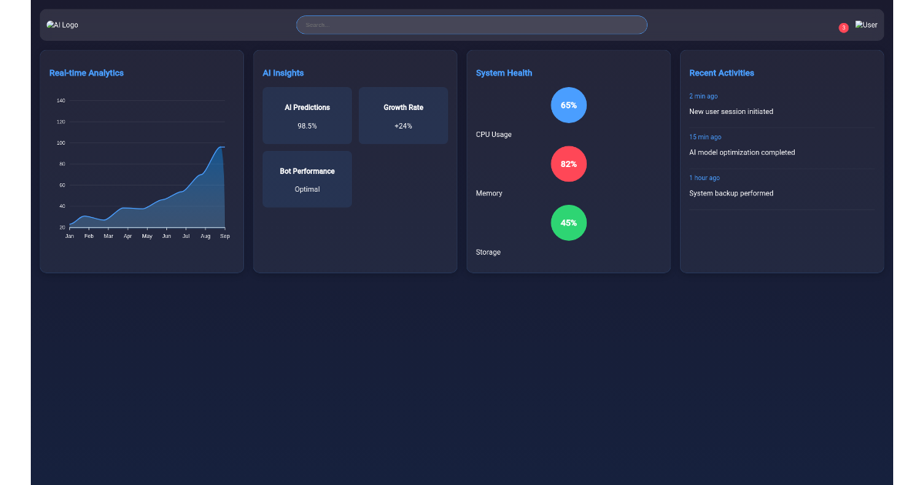
Task: Click the blue CPU Usage circle showing 65%
Action: pos(568,105)
